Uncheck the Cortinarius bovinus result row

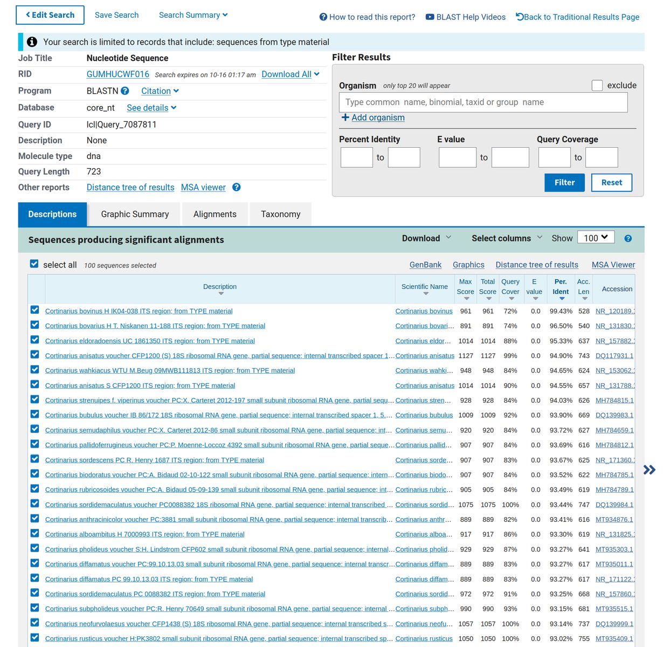coord(35,310)
